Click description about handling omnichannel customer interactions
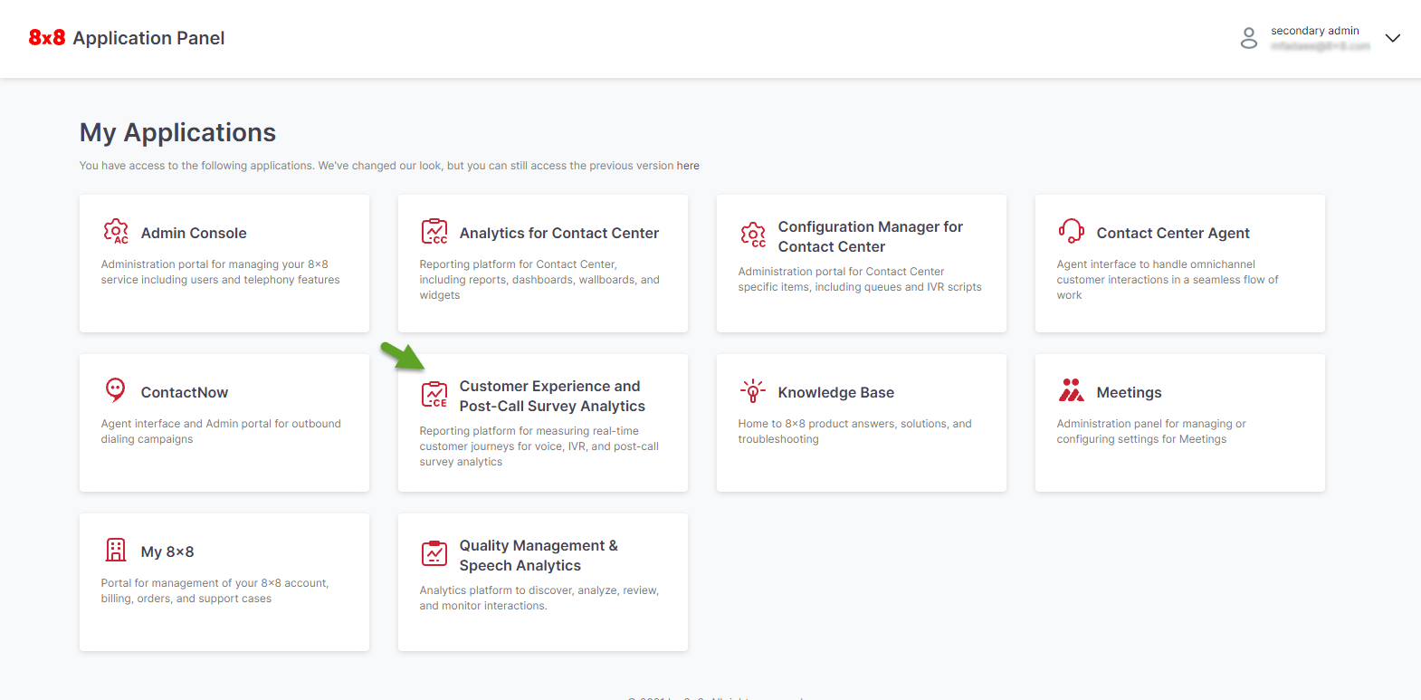 point(1168,280)
